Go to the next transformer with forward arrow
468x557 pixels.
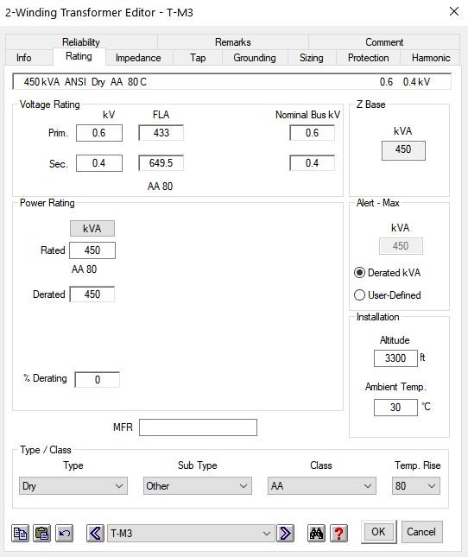point(286,533)
